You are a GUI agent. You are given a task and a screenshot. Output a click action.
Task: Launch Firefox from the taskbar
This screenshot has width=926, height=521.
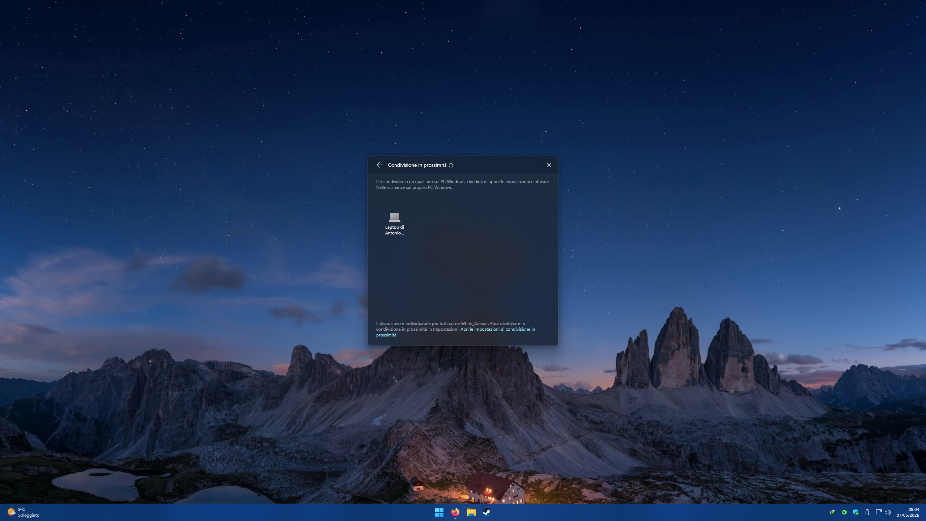[455, 512]
